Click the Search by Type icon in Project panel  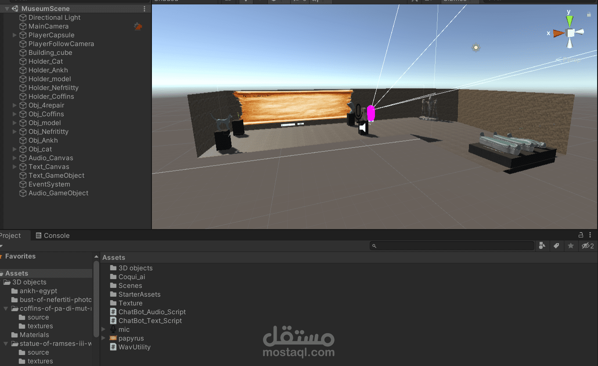542,246
